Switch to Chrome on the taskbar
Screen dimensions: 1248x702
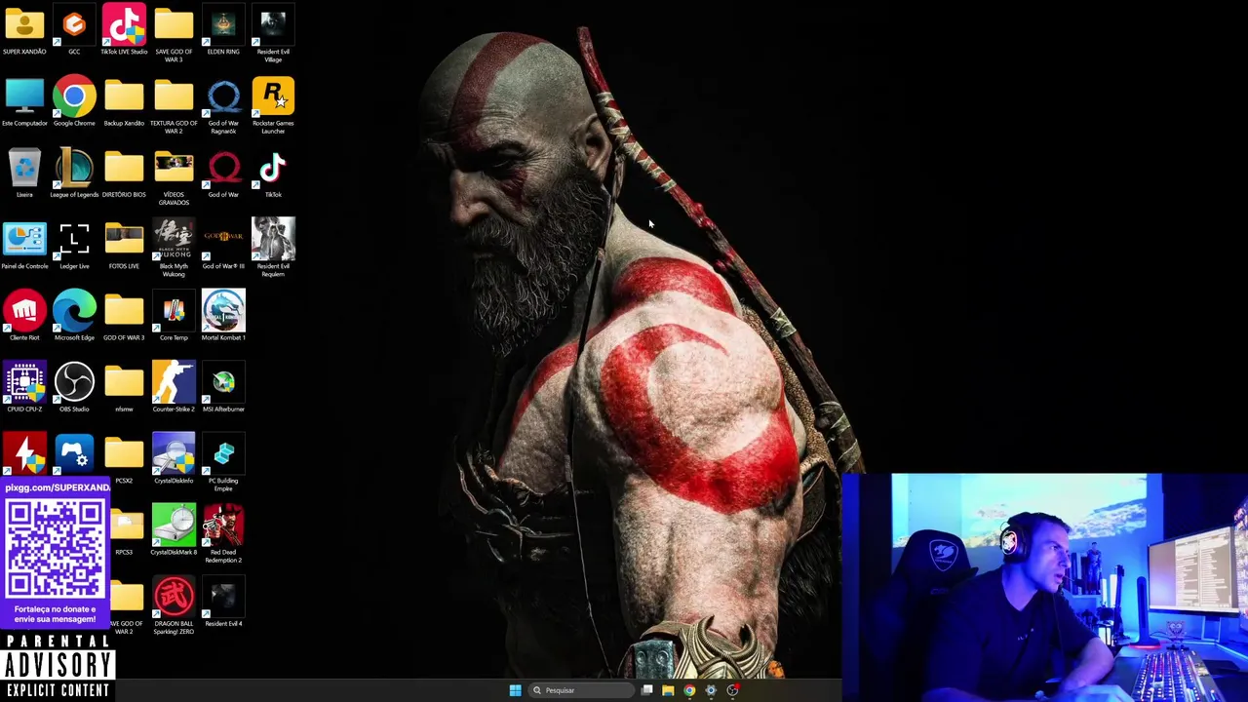tap(689, 690)
